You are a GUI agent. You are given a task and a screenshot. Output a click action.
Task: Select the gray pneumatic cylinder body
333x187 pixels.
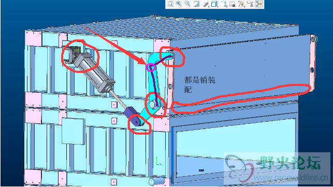click(x=93, y=74)
